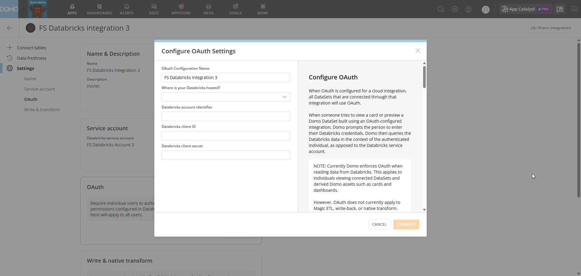Click the help panel scroll up arrow
This screenshot has height=276, width=581.
coord(424,63)
